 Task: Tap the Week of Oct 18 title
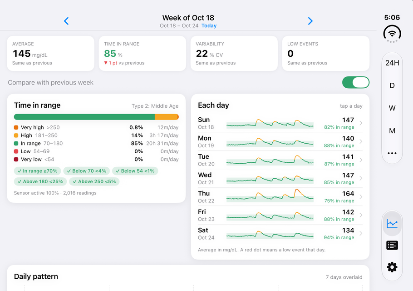coord(188,18)
